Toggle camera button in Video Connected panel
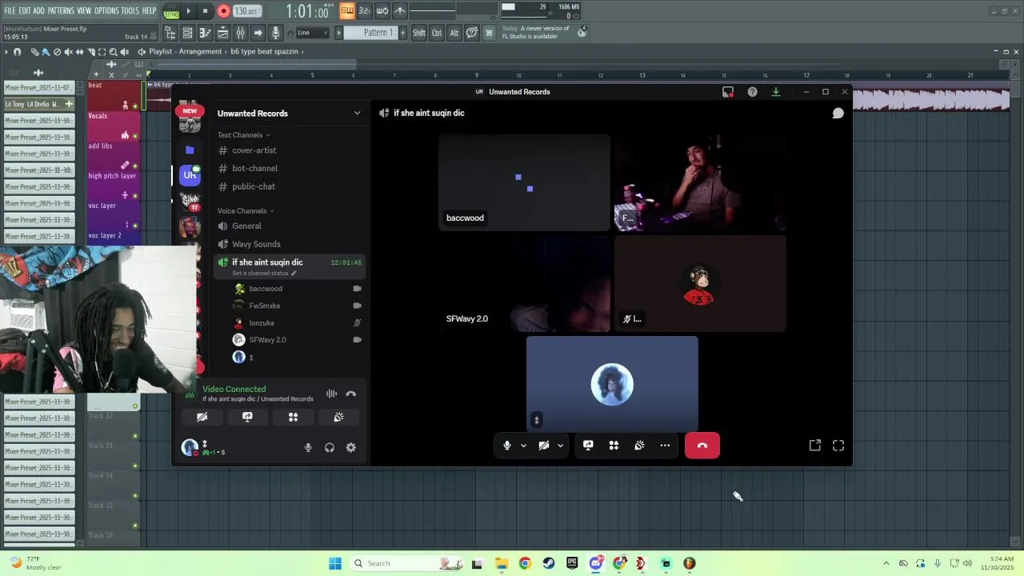This screenshot has height=576, width=1024. [x=202, y=417]
